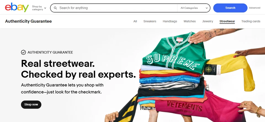This screenshot has width=265, height=122.
Task: Click the blue Search button
Action: pos(230,8)
